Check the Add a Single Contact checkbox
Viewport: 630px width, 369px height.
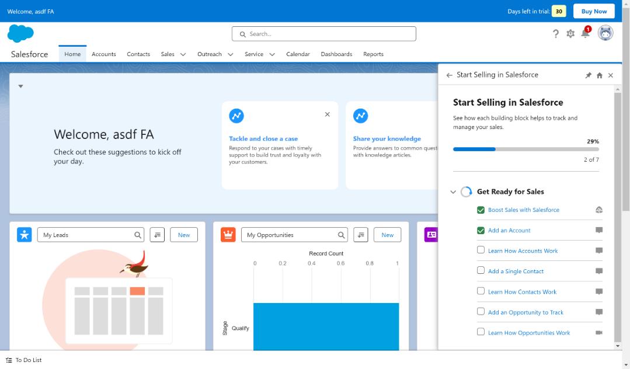click(x=481, y=270)
